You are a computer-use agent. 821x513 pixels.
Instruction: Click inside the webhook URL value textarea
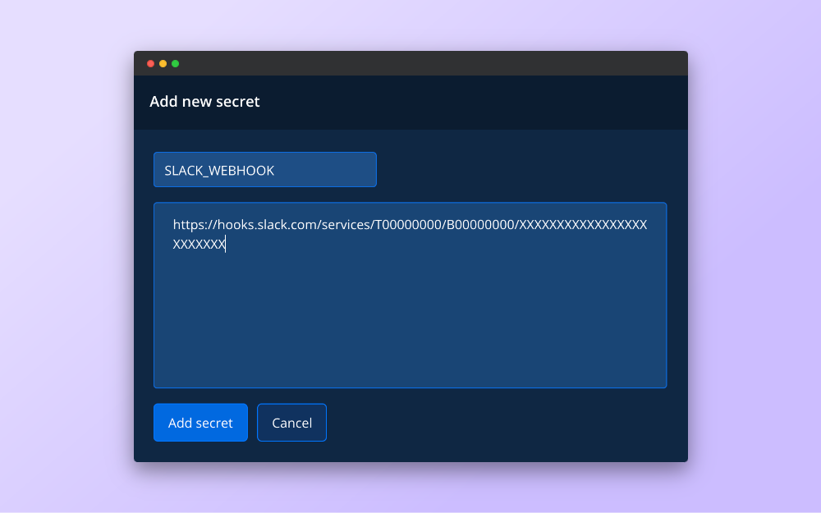(x=410, y=295)
